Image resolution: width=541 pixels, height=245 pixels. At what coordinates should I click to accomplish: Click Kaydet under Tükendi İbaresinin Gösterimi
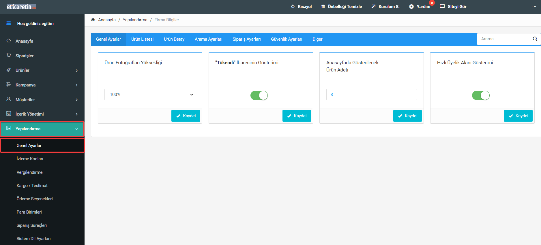[297, 116]
